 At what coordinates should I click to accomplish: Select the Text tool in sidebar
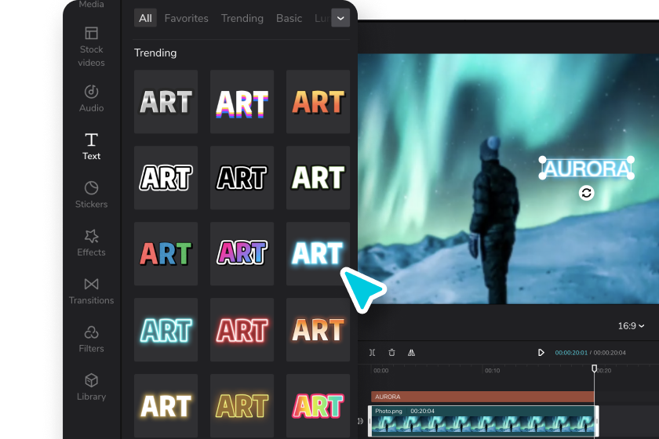91,146
